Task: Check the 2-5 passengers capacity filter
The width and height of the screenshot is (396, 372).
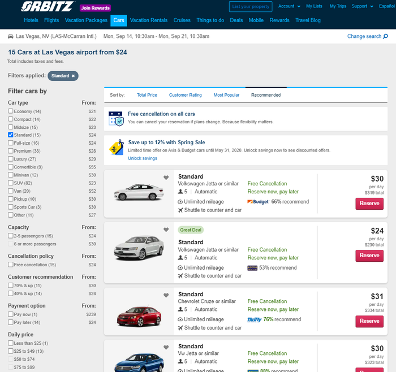Action: pos(11,236)
